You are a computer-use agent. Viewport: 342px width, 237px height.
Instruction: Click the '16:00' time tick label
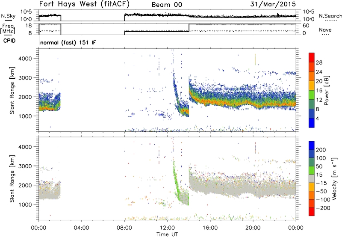pyautogui.click(x=210, y=228)
